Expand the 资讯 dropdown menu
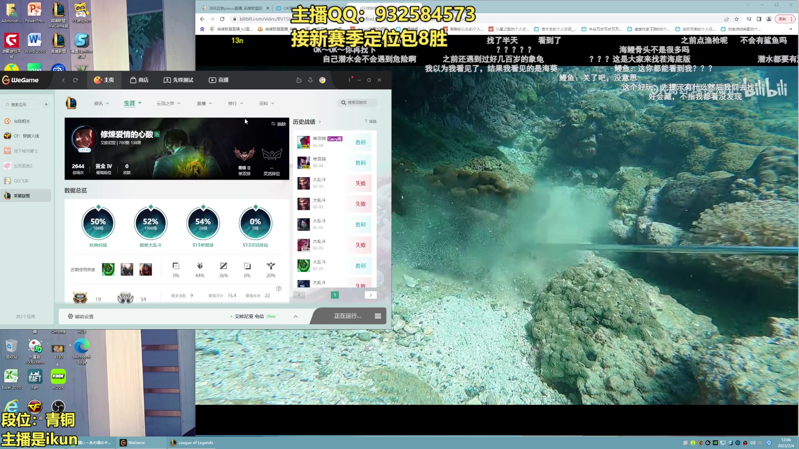 pyautogui.click(x=101, y=104)
